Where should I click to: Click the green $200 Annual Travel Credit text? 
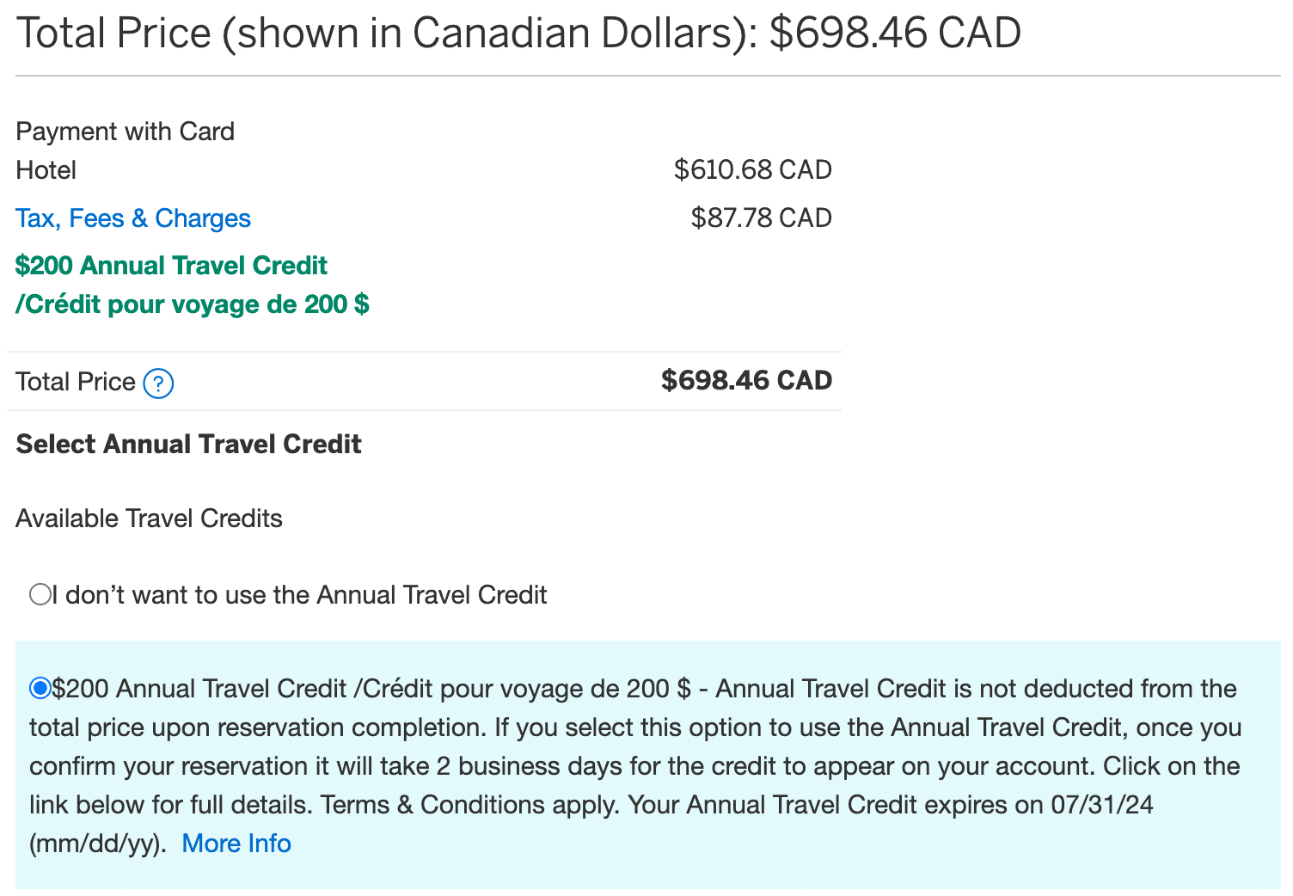tap(171, 266)
